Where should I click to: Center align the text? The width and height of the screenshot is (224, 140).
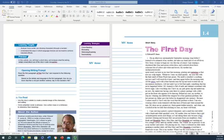68,16
